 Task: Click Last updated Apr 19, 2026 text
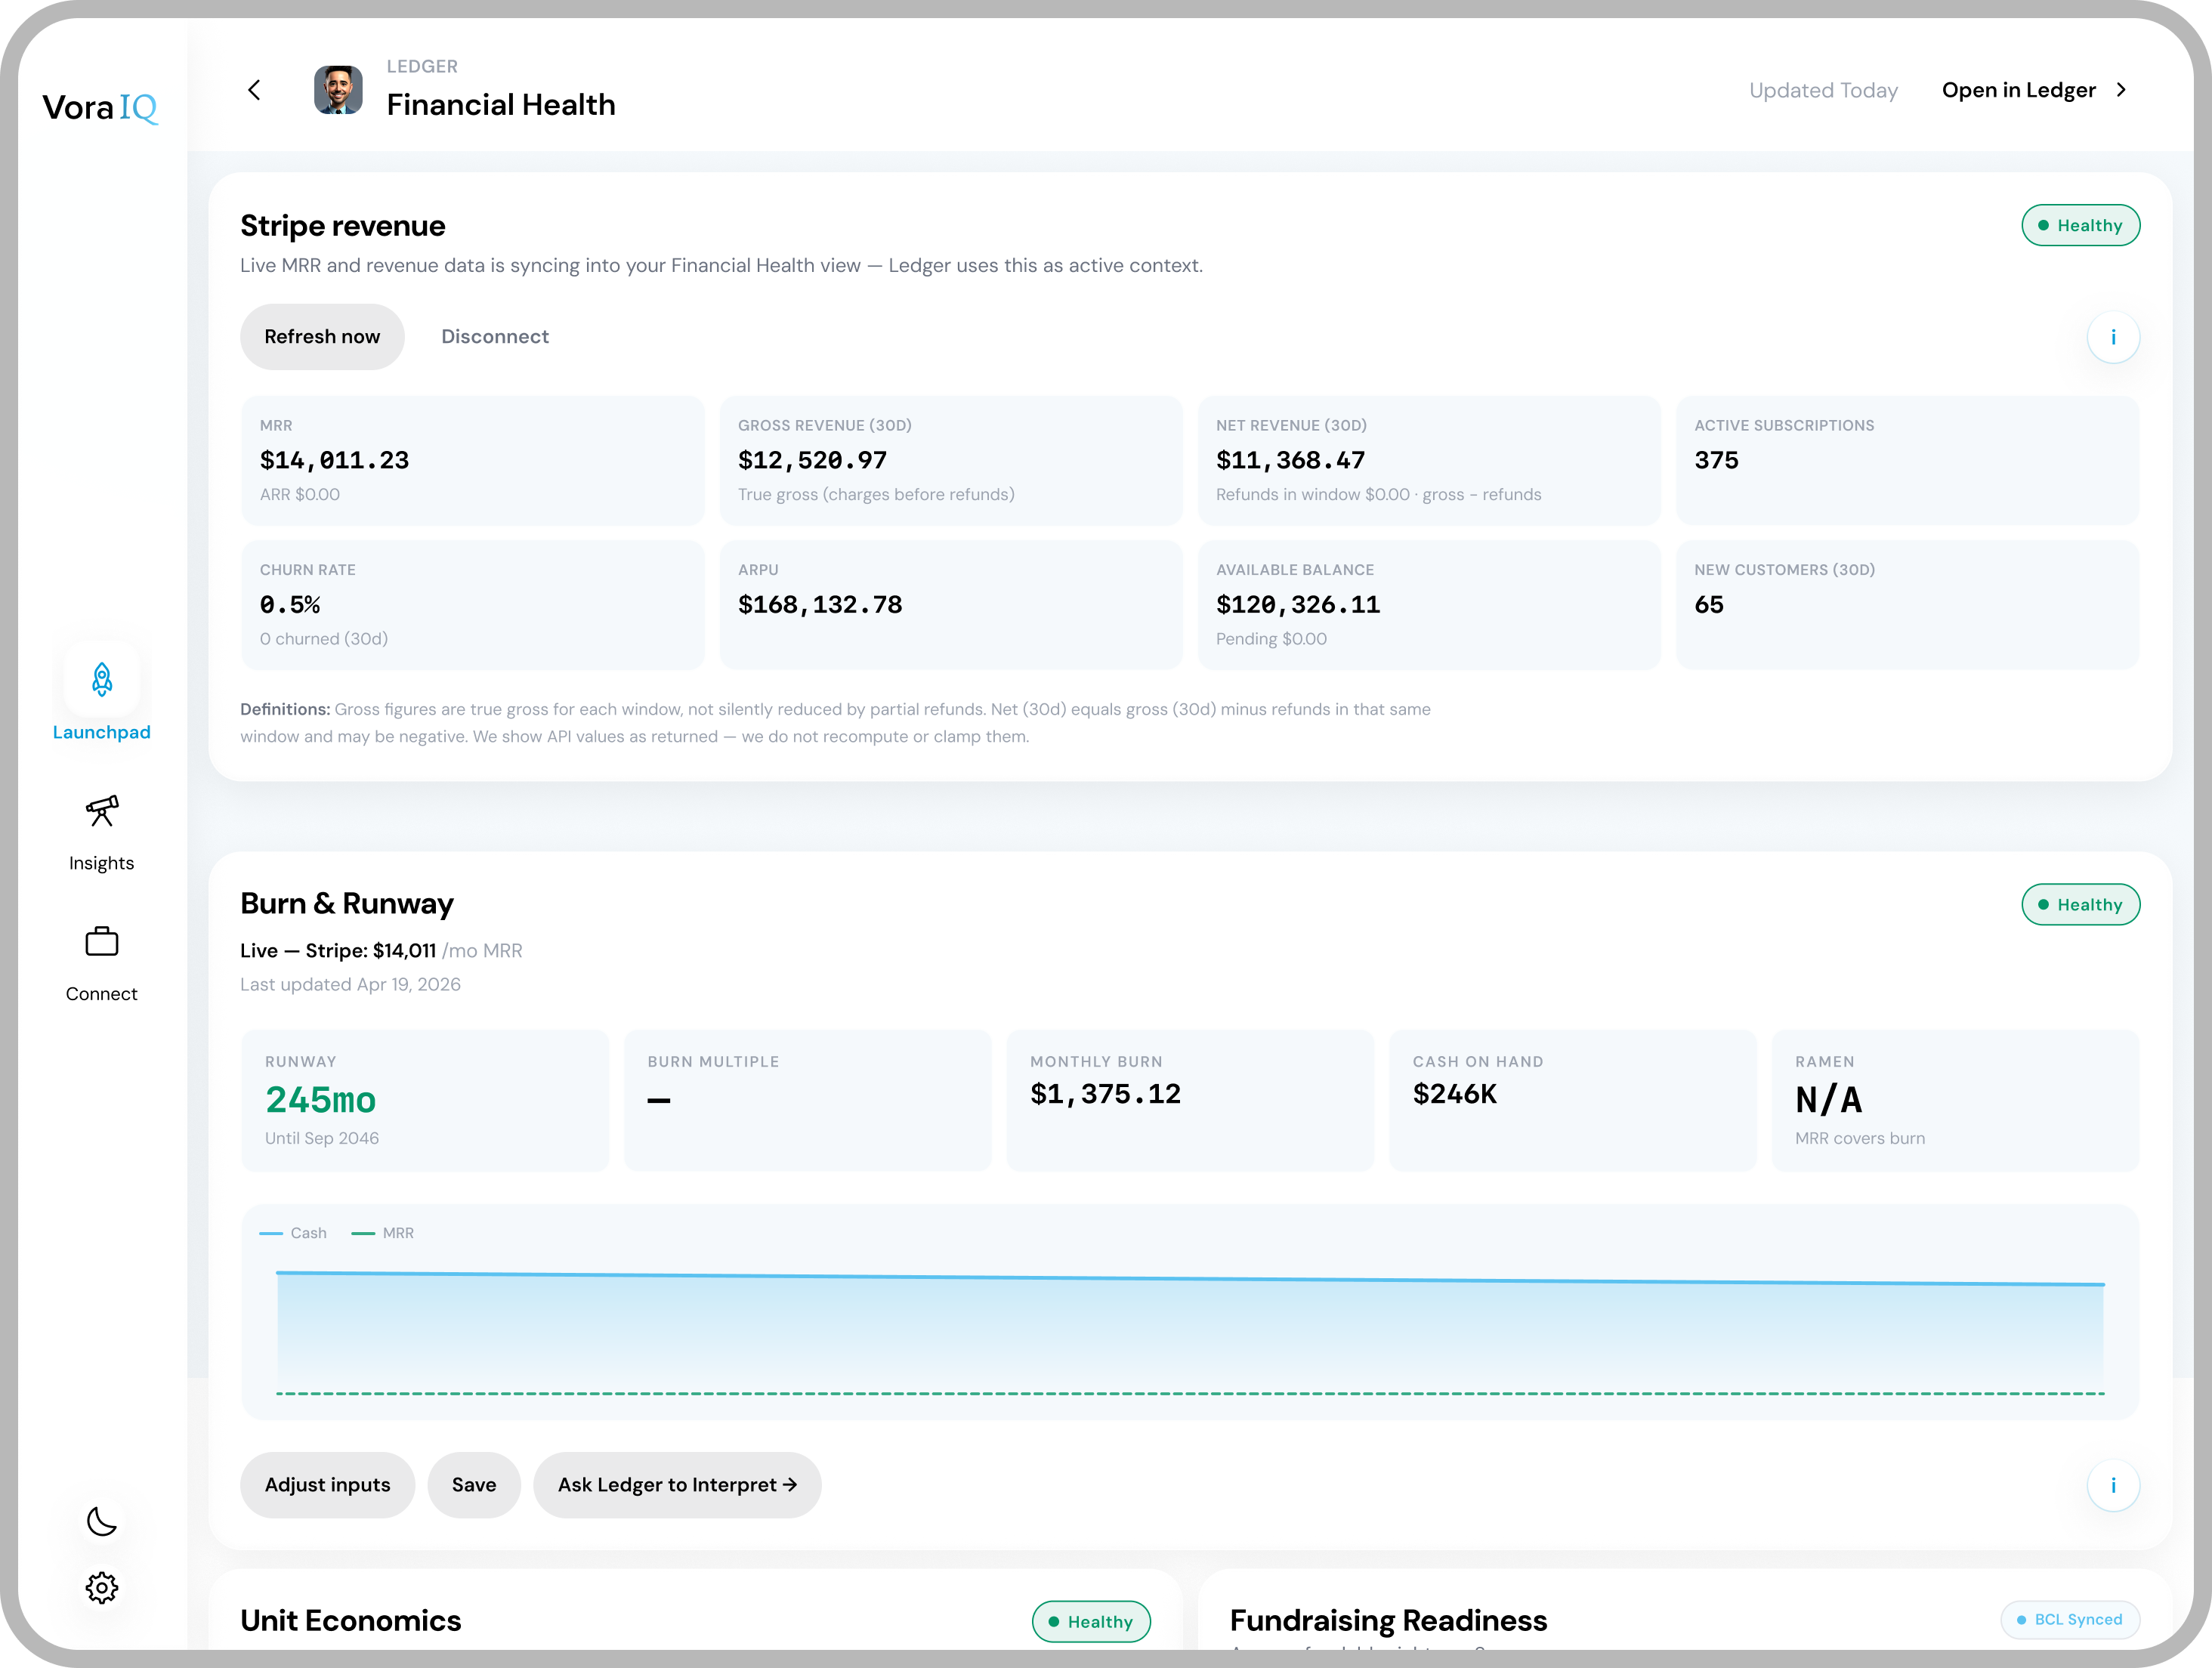[350, 984]
